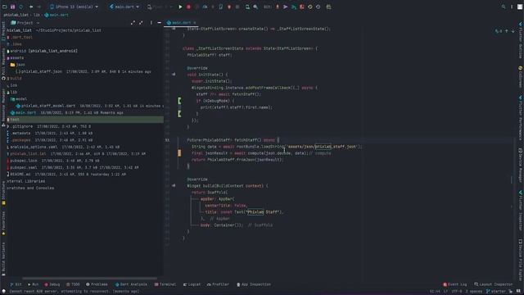Hide the Project panel with the minus icon
Viewport: 524px width, 295px height.
coord(159,23)
